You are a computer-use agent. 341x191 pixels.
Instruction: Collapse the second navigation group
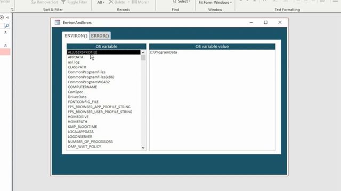pyautogui.click(x=5, y=46)
